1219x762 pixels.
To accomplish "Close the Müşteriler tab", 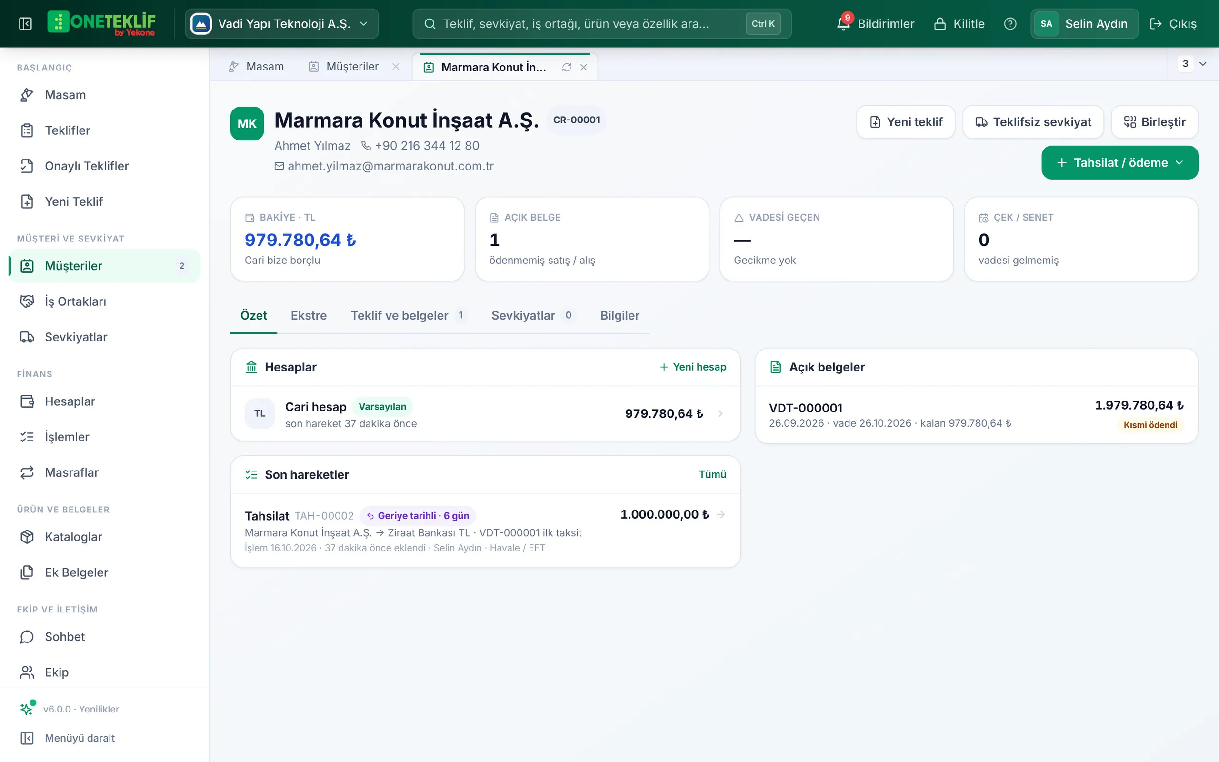I will (396, 67).
